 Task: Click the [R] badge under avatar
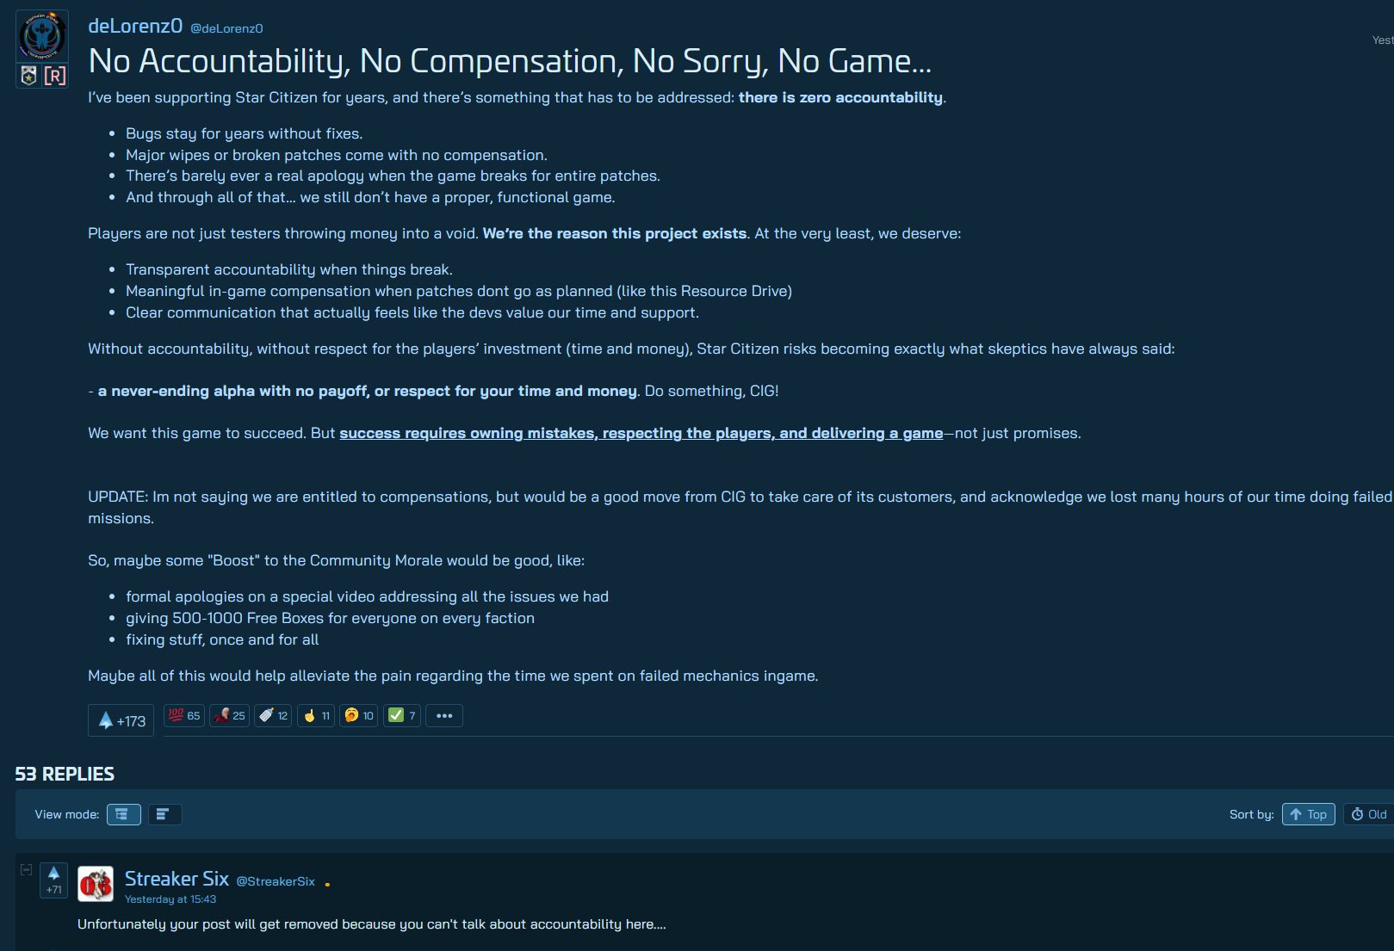pos(55,76)
